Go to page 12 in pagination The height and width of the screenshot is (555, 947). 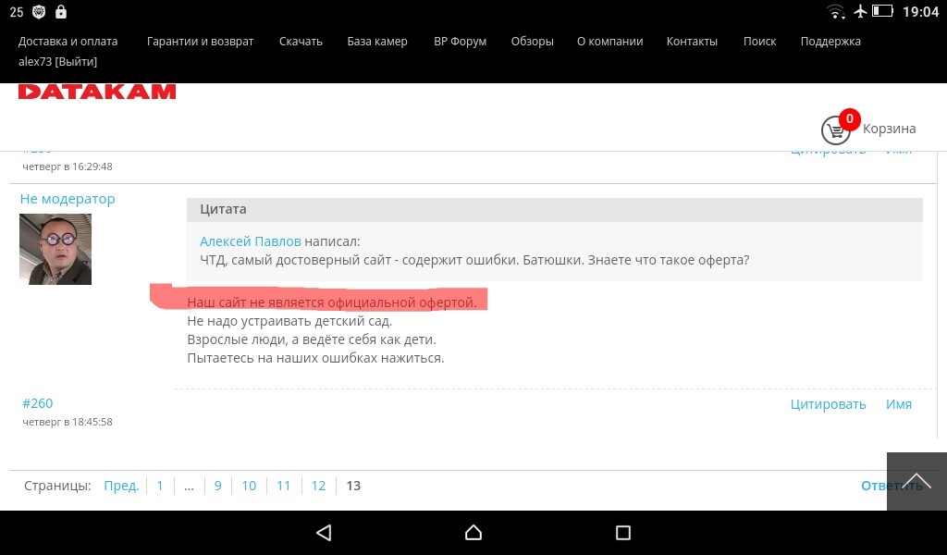[318, 486]
